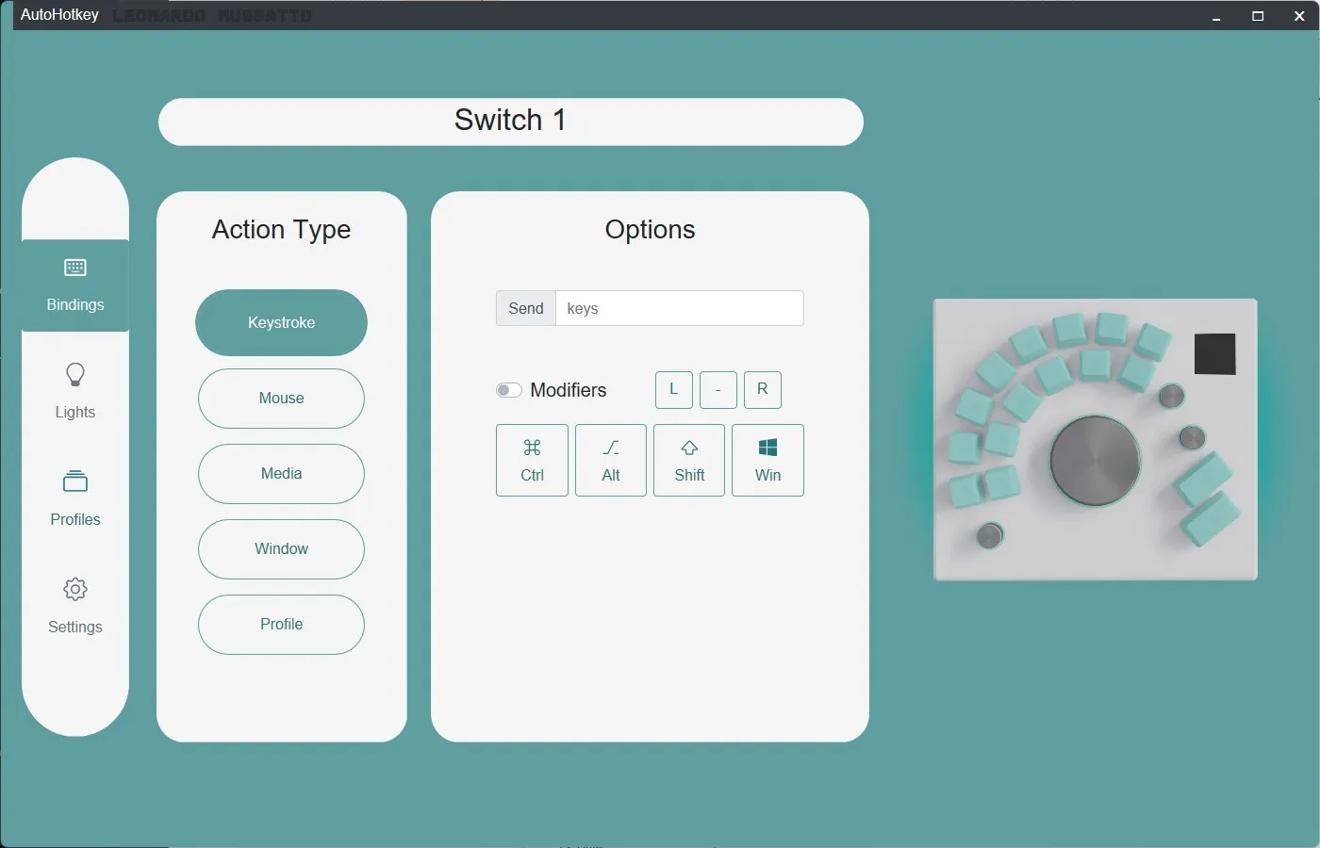
Task: Select the R modifier side option
Action: (763, 389)
